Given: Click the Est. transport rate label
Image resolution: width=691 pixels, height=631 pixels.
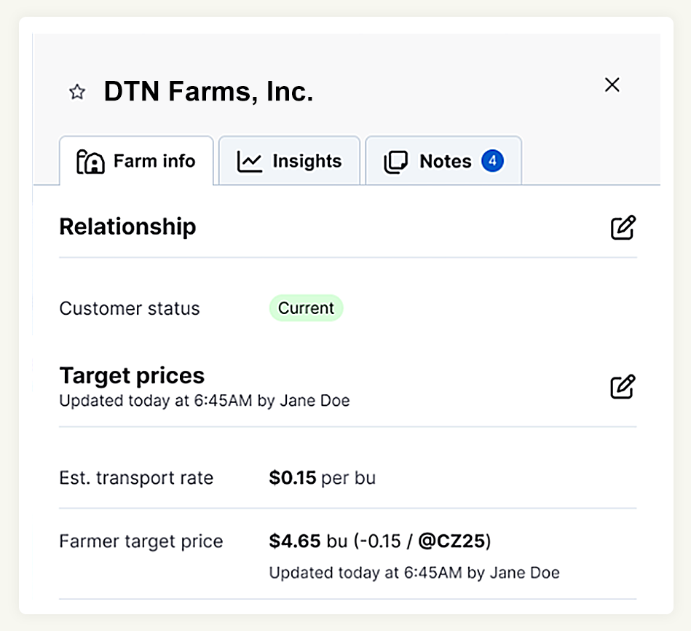Looking at the screenshot, I should point(136,479).
